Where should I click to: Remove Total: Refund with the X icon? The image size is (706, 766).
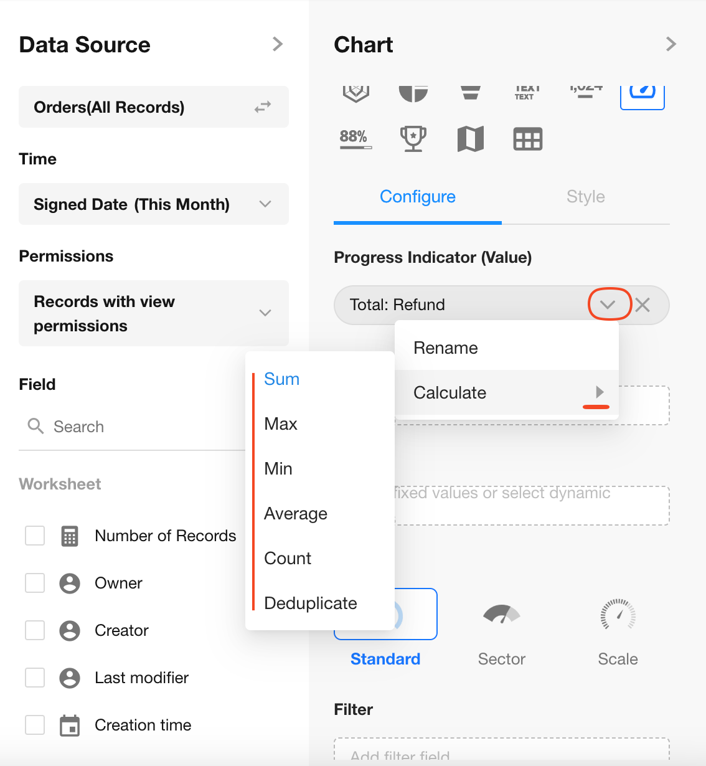click(x=642, y=305)
